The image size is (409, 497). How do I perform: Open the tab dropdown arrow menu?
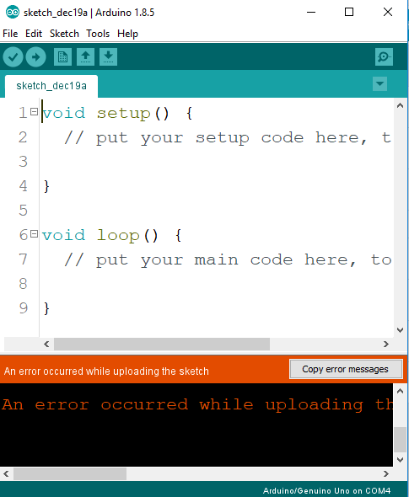[379, 84]
